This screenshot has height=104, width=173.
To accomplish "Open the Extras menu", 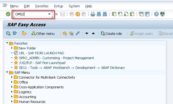I will tap(59, 6).
